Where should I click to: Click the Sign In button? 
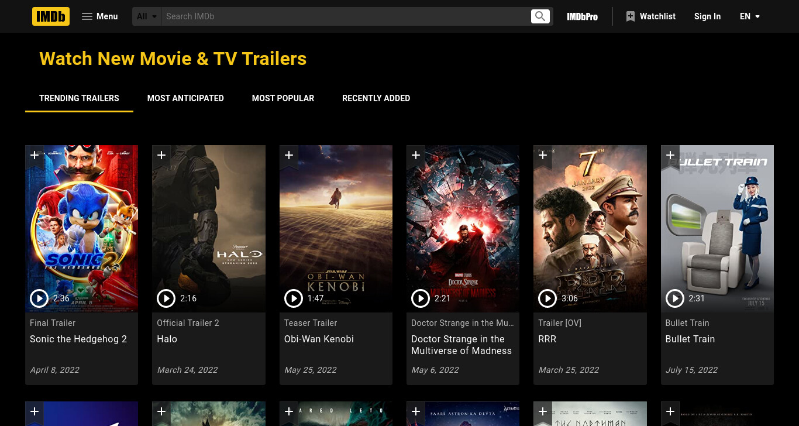coord(707,16)
